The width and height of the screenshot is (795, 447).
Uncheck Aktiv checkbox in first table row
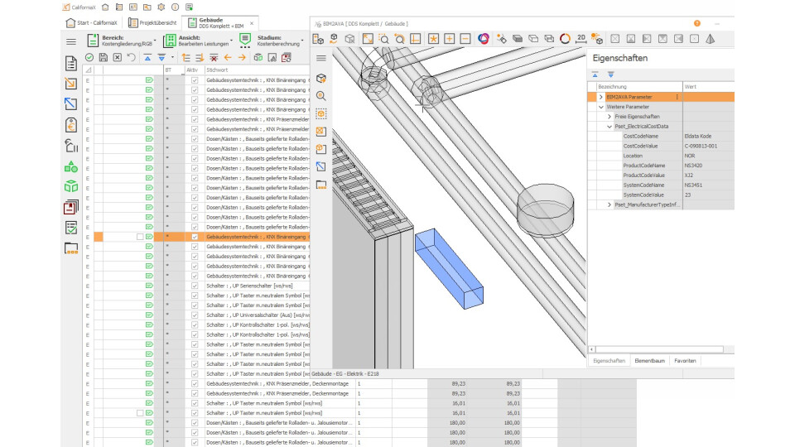(x=195, y=80)
